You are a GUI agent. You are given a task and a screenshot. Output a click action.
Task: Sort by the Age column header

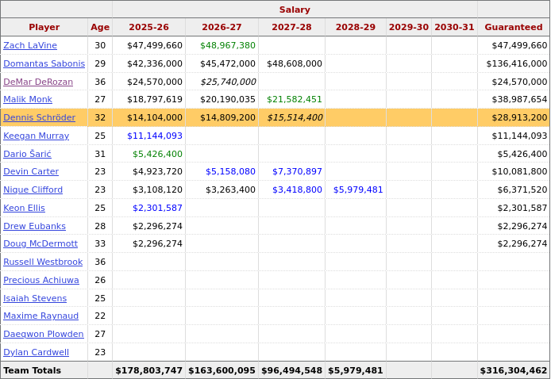click(x=100, y=27)
